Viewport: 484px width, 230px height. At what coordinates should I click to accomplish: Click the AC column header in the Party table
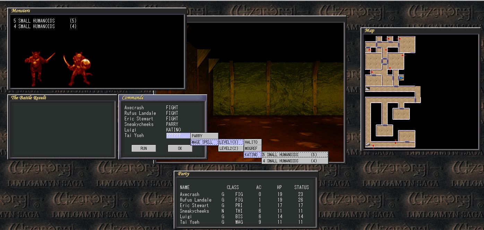coord(259,187)
